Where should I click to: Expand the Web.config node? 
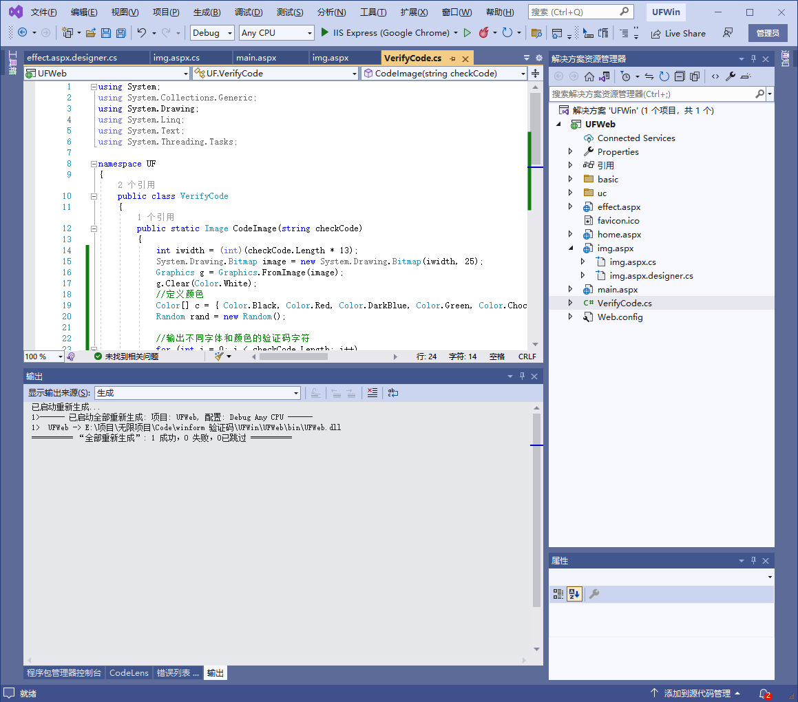point(571,317)
